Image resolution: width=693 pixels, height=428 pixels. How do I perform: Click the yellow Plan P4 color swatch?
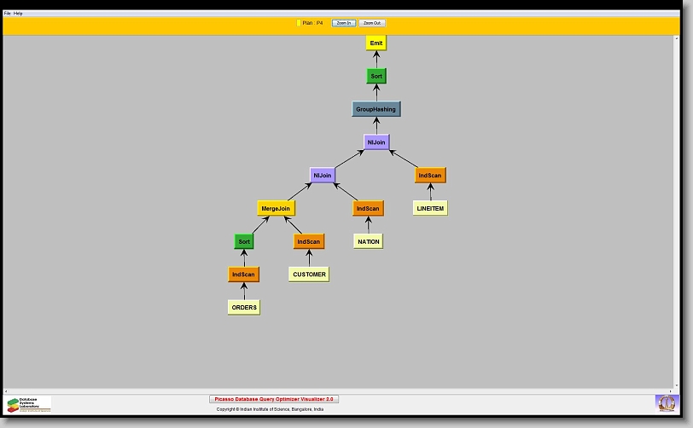click(x=298, y=23)
